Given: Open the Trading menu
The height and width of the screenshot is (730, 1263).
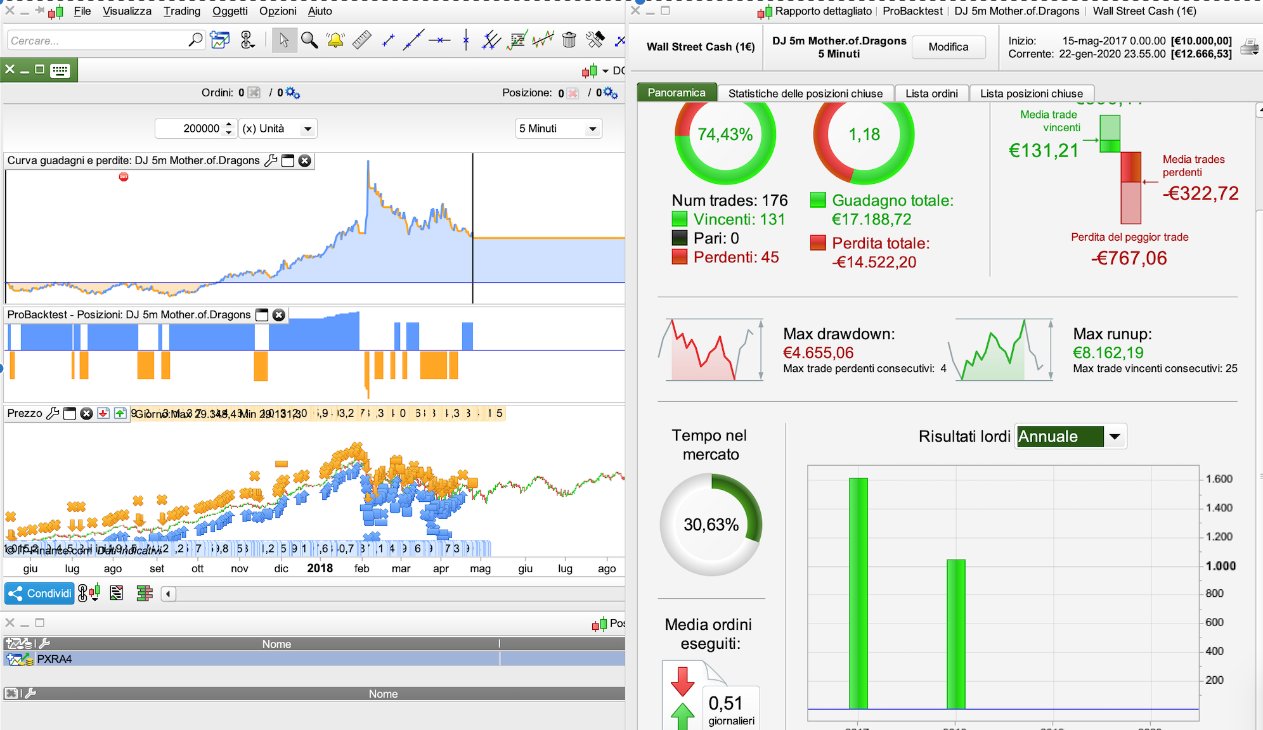Looking at the screenshot, I should pos(181,11).
